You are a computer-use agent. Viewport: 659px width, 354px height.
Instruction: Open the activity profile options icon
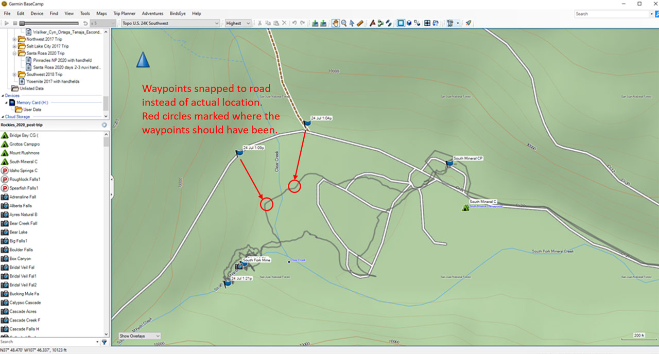point(449,23)
